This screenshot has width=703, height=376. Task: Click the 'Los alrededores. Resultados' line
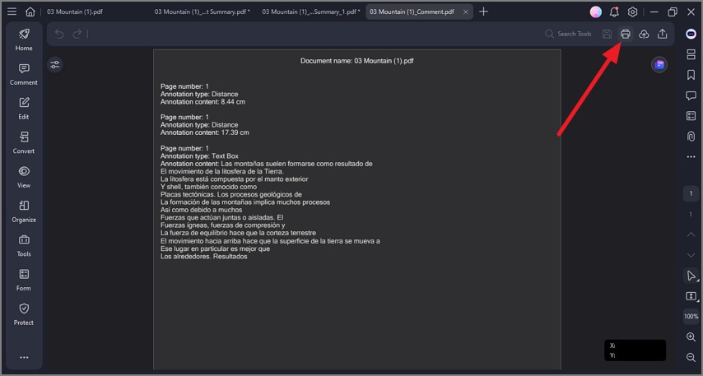[204, 257]
